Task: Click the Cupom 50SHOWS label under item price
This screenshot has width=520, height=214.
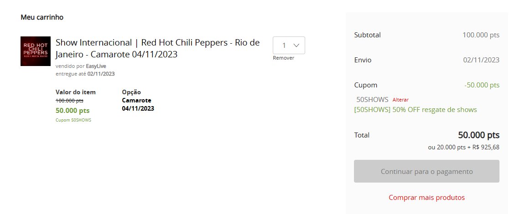Action: pyautogui.click(x=73, y=120)
